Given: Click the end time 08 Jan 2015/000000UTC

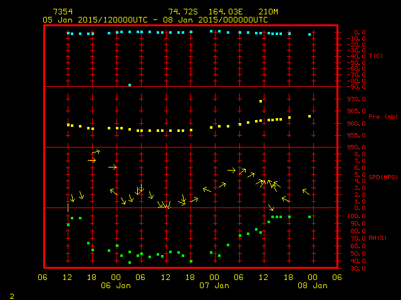Looking at the screenshot, I should [x=216, y=20].
